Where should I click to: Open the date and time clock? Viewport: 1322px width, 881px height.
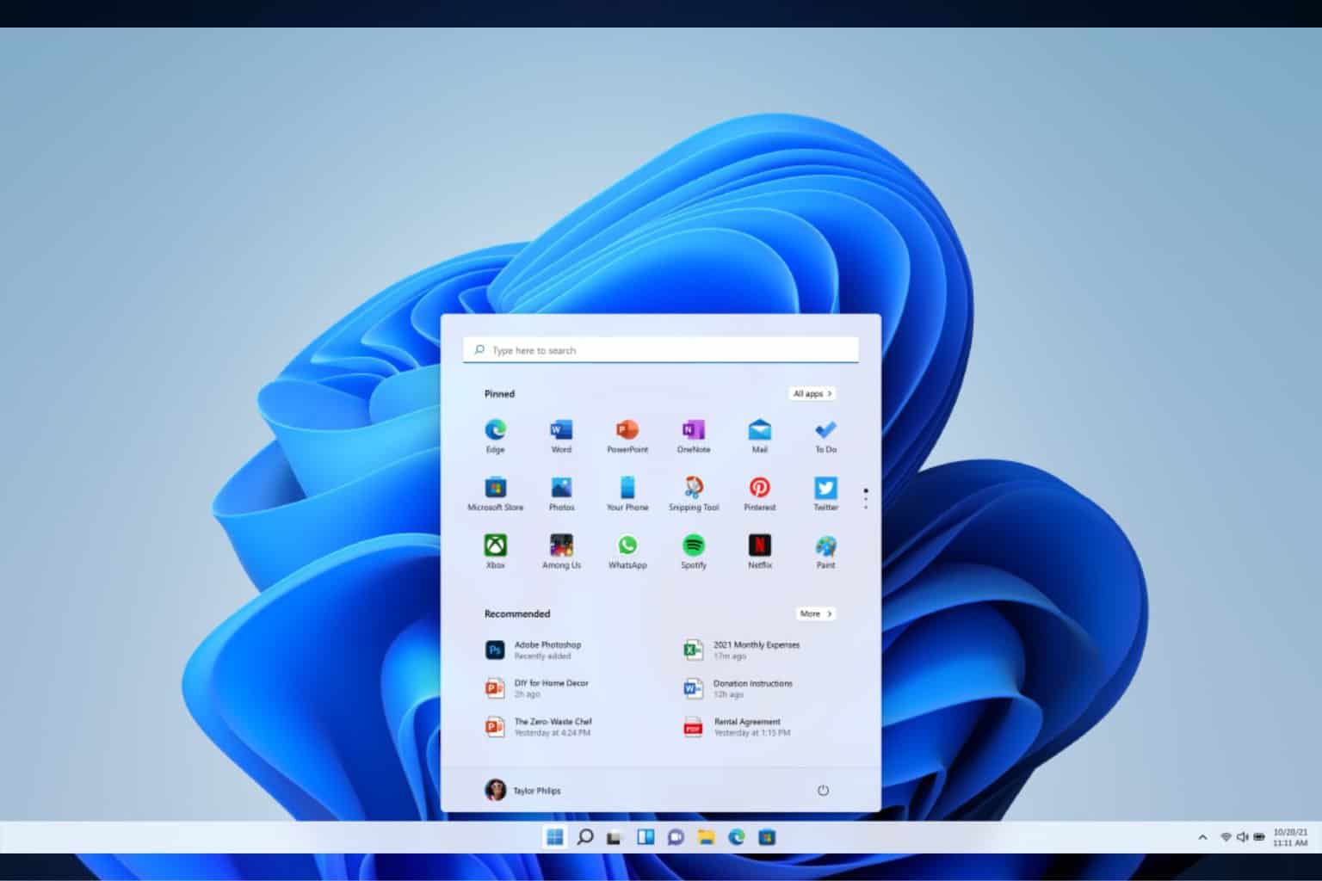1290,837
